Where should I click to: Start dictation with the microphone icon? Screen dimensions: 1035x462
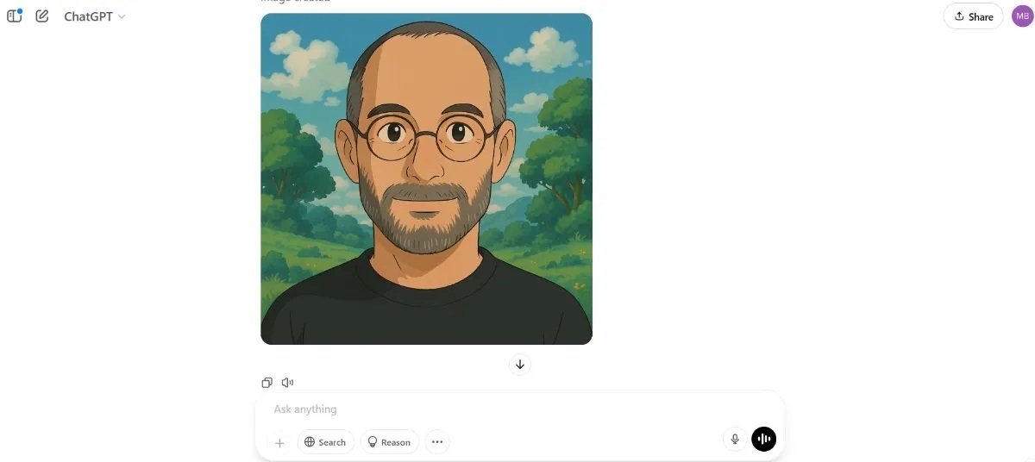735,439
